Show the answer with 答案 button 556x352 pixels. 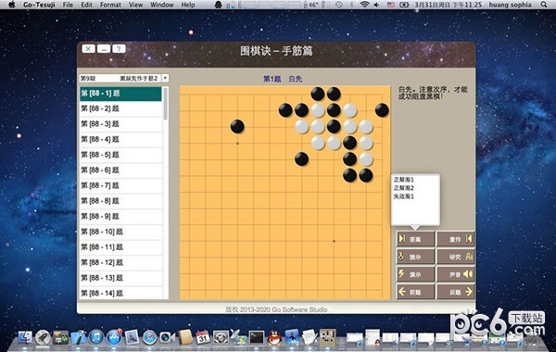click(415, 239)
